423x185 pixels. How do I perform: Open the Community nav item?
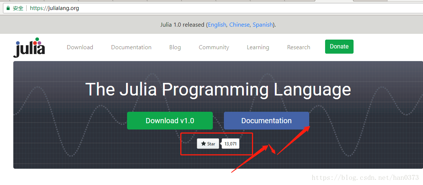click(214, 47)
